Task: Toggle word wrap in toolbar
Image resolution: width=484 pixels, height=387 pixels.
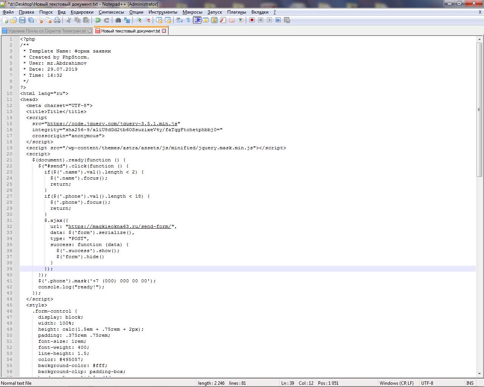Action: pyautogui.click(x=180, y=20)
